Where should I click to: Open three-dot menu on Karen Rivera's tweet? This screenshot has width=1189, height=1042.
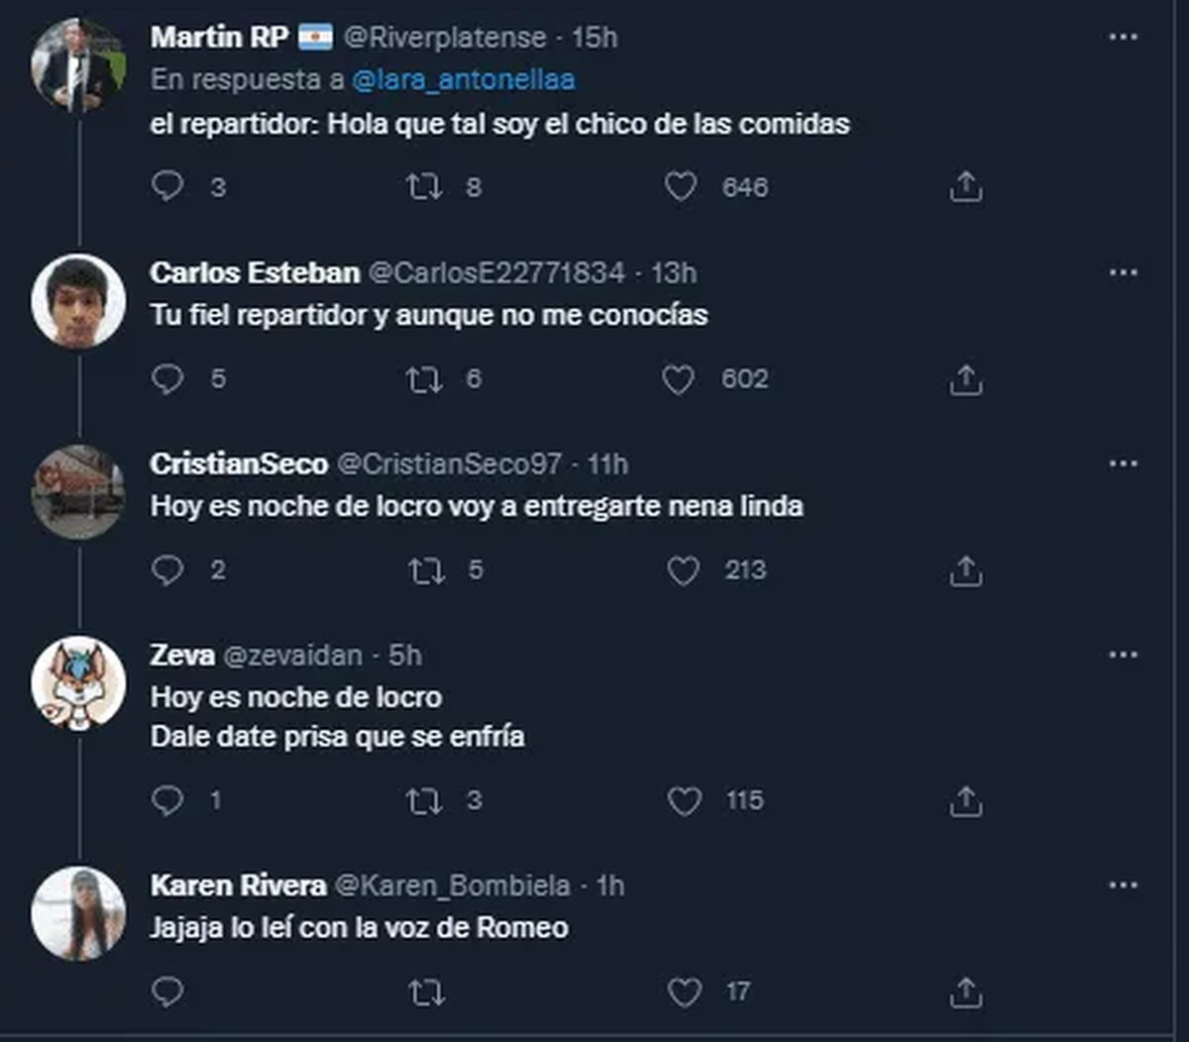[1123, 885]
